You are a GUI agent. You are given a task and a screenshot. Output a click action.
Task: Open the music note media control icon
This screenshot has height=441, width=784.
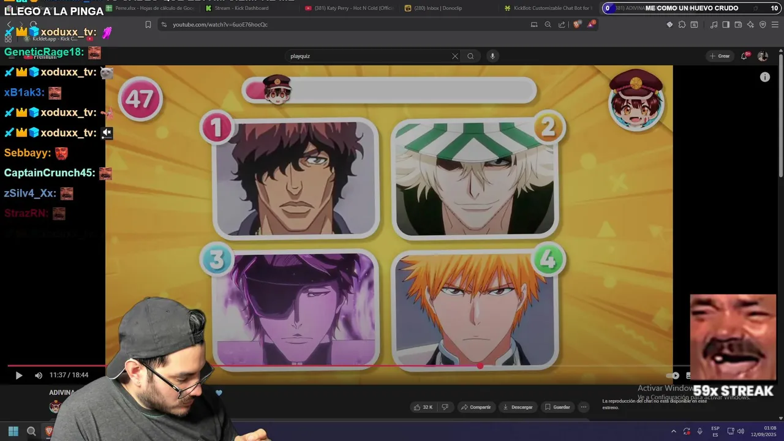pos(714,24)
